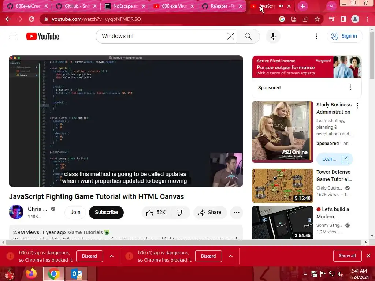375x281 pixels.
Task: Go forward with the browser forward arrow
Action: tap(20, 19)
